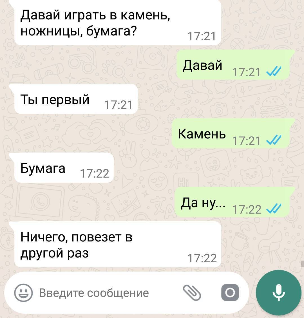Click the blue read checkmarks beside Да ну...

pyautogui.click(x=274, y=209)
